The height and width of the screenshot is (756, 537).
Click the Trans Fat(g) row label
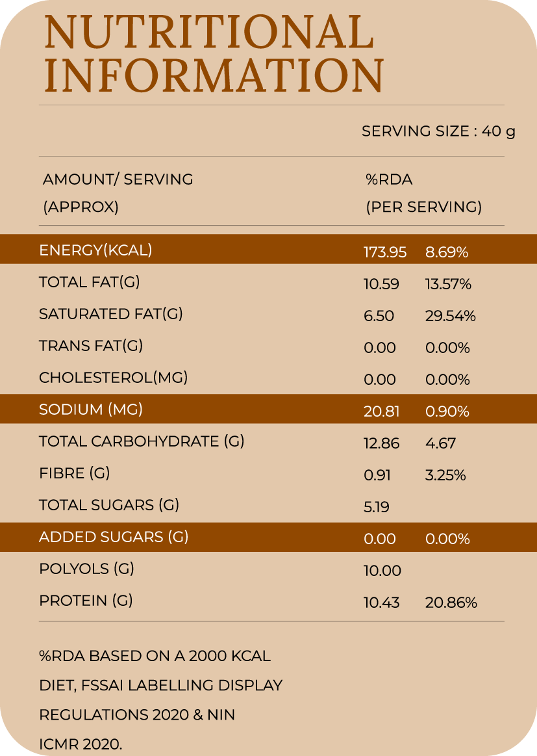pos(91,346)
